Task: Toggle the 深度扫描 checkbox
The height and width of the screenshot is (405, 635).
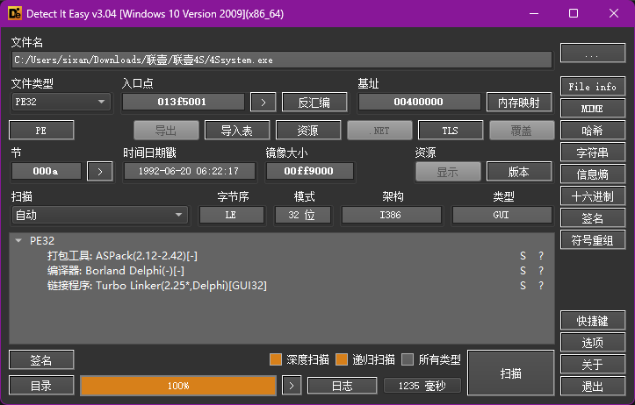Action: tap(276, 359)
